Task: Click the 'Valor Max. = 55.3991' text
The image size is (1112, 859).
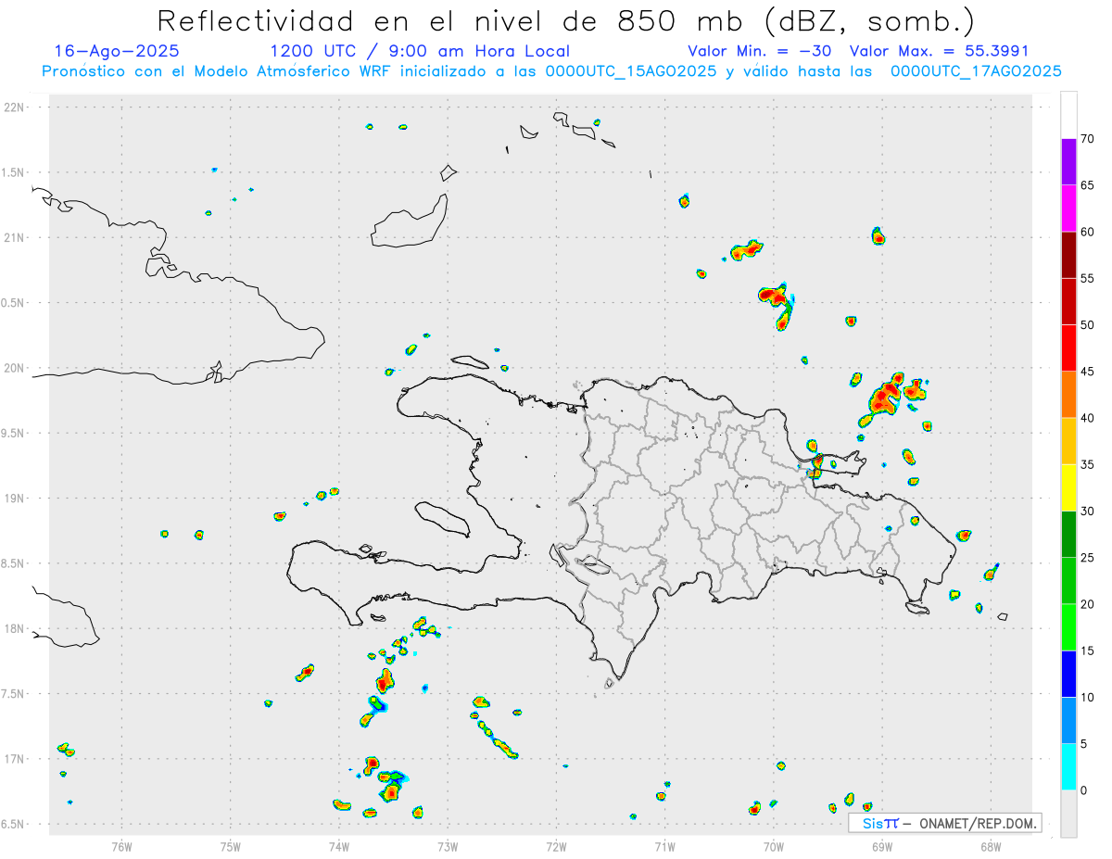Action: 939,51
